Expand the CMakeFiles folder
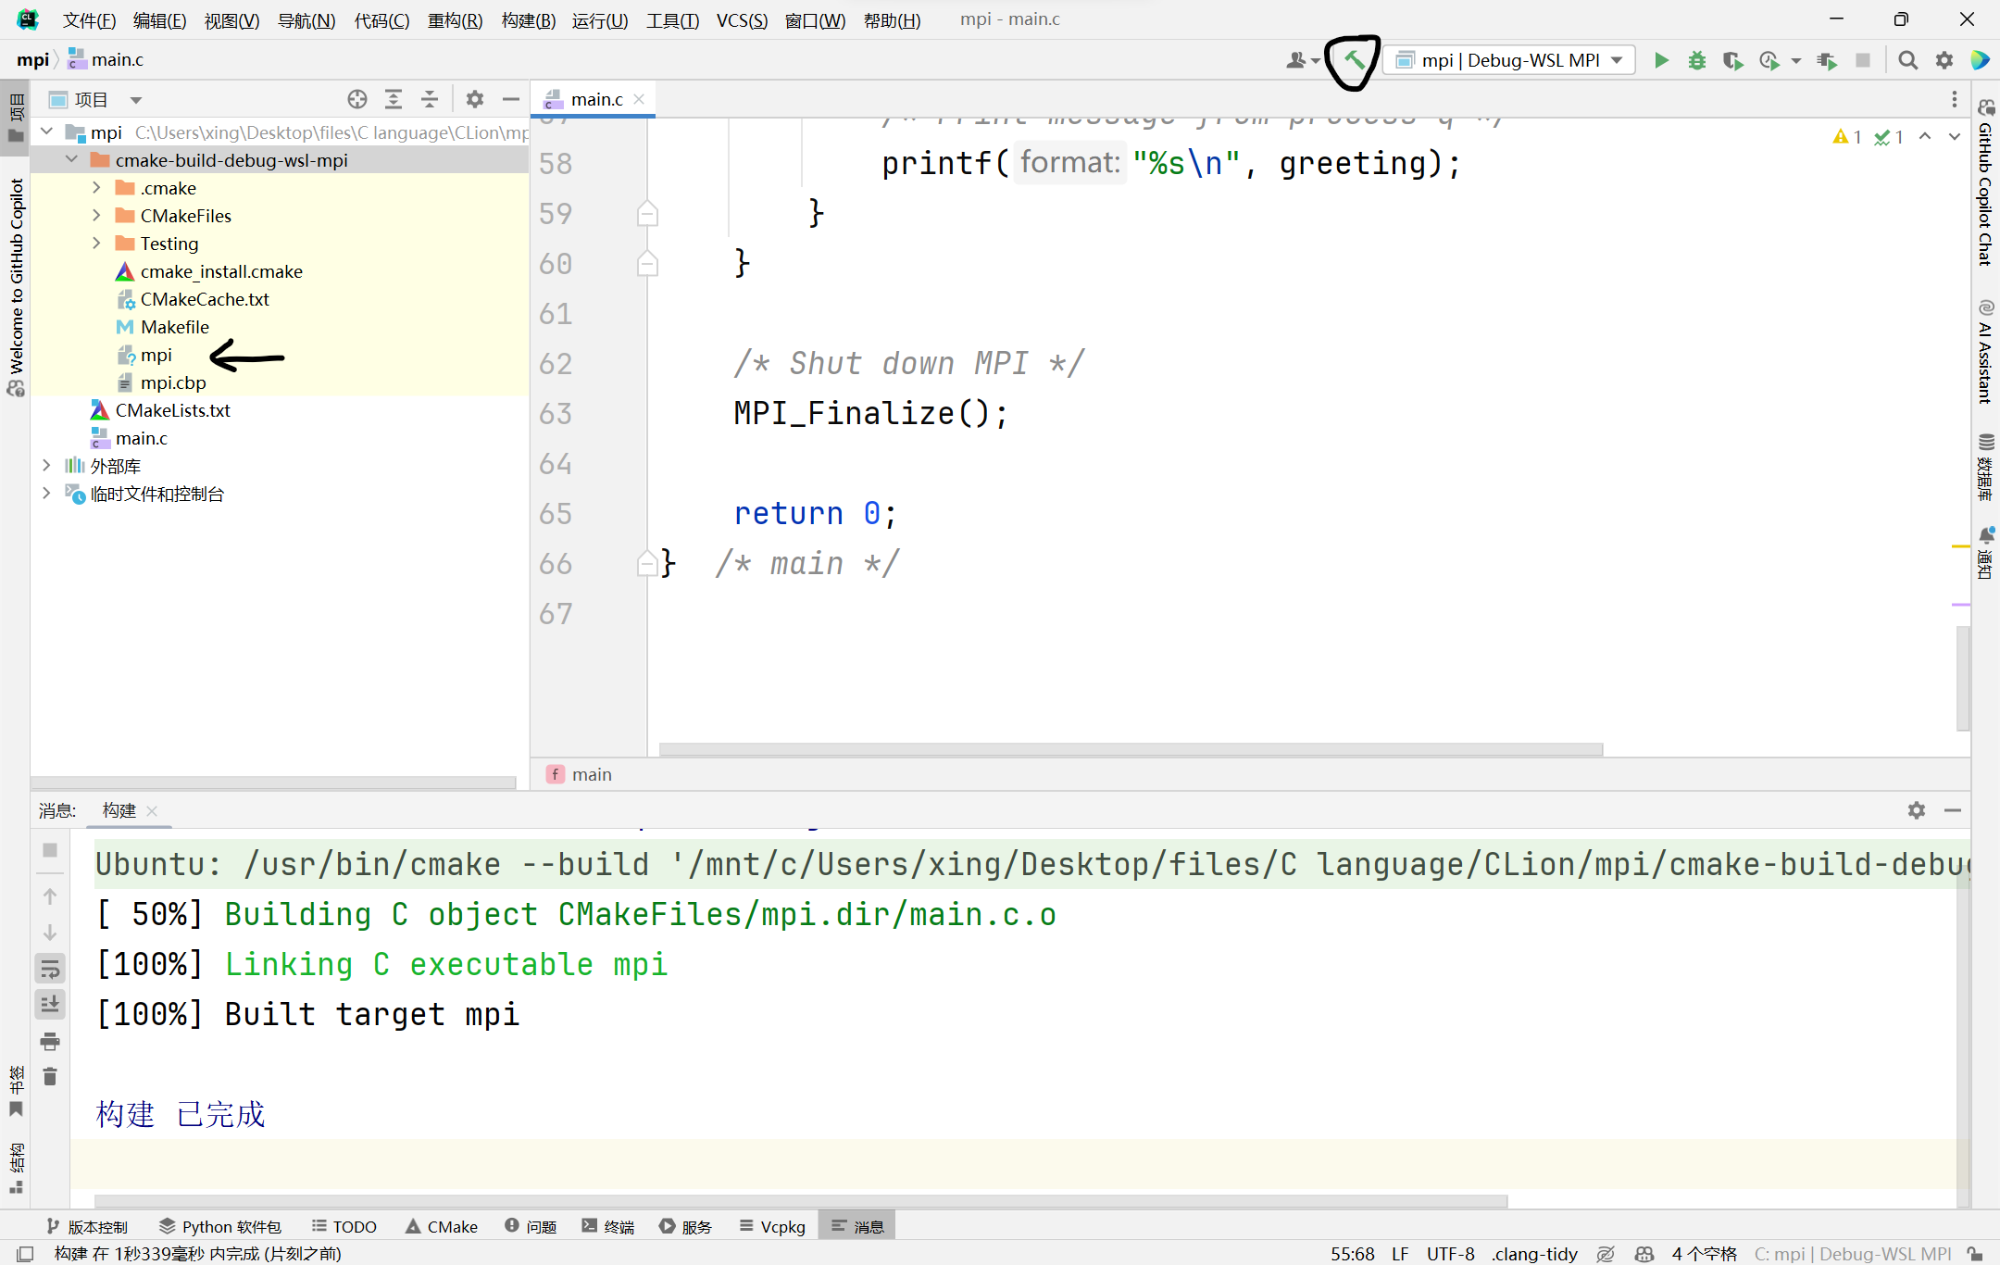The image size is (2000, 1265). (96, 216)
